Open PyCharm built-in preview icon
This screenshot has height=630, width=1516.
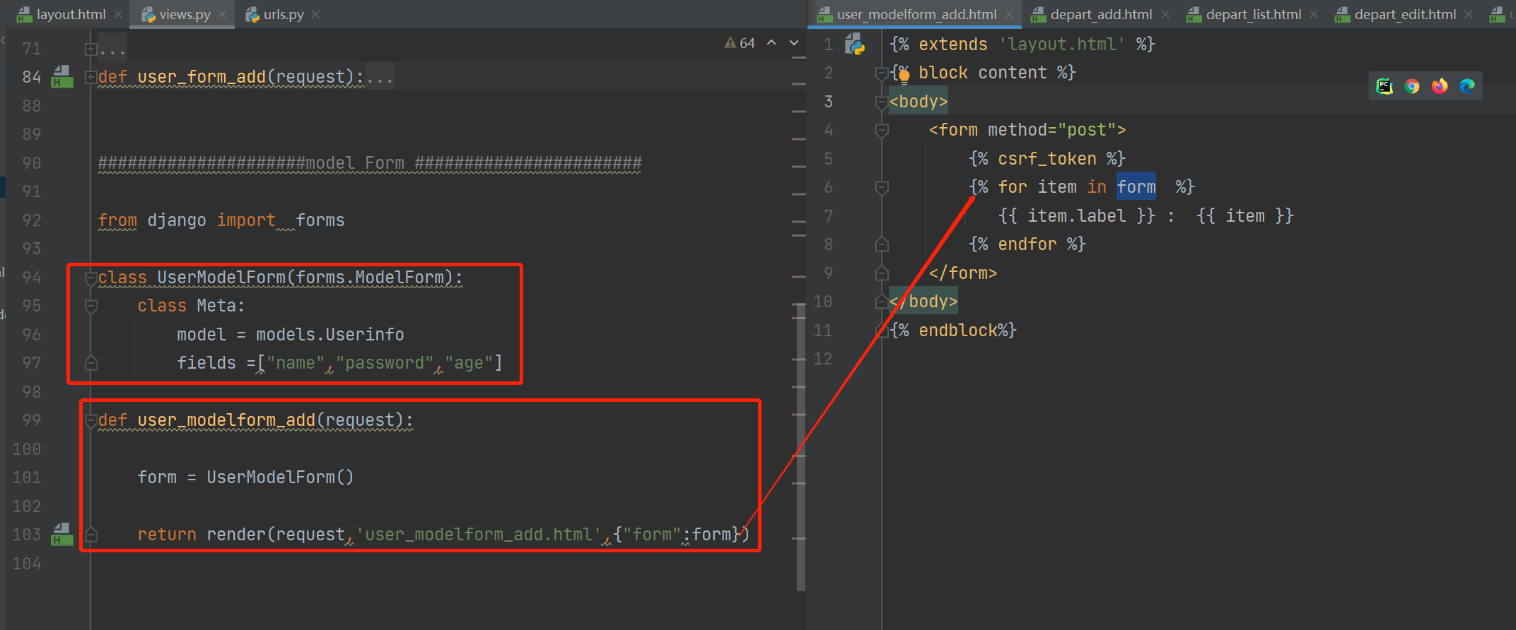[1384, 86]
